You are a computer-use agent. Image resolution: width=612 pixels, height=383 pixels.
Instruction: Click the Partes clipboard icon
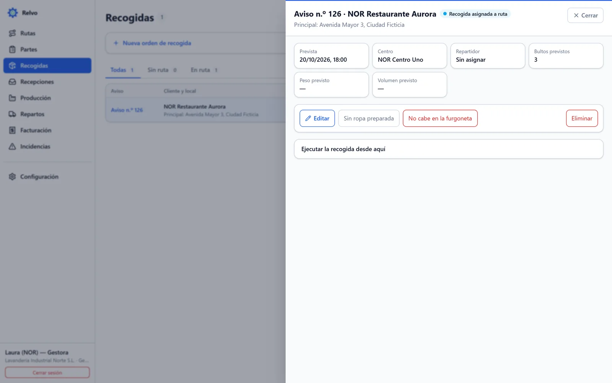click(x=12, y=49)
